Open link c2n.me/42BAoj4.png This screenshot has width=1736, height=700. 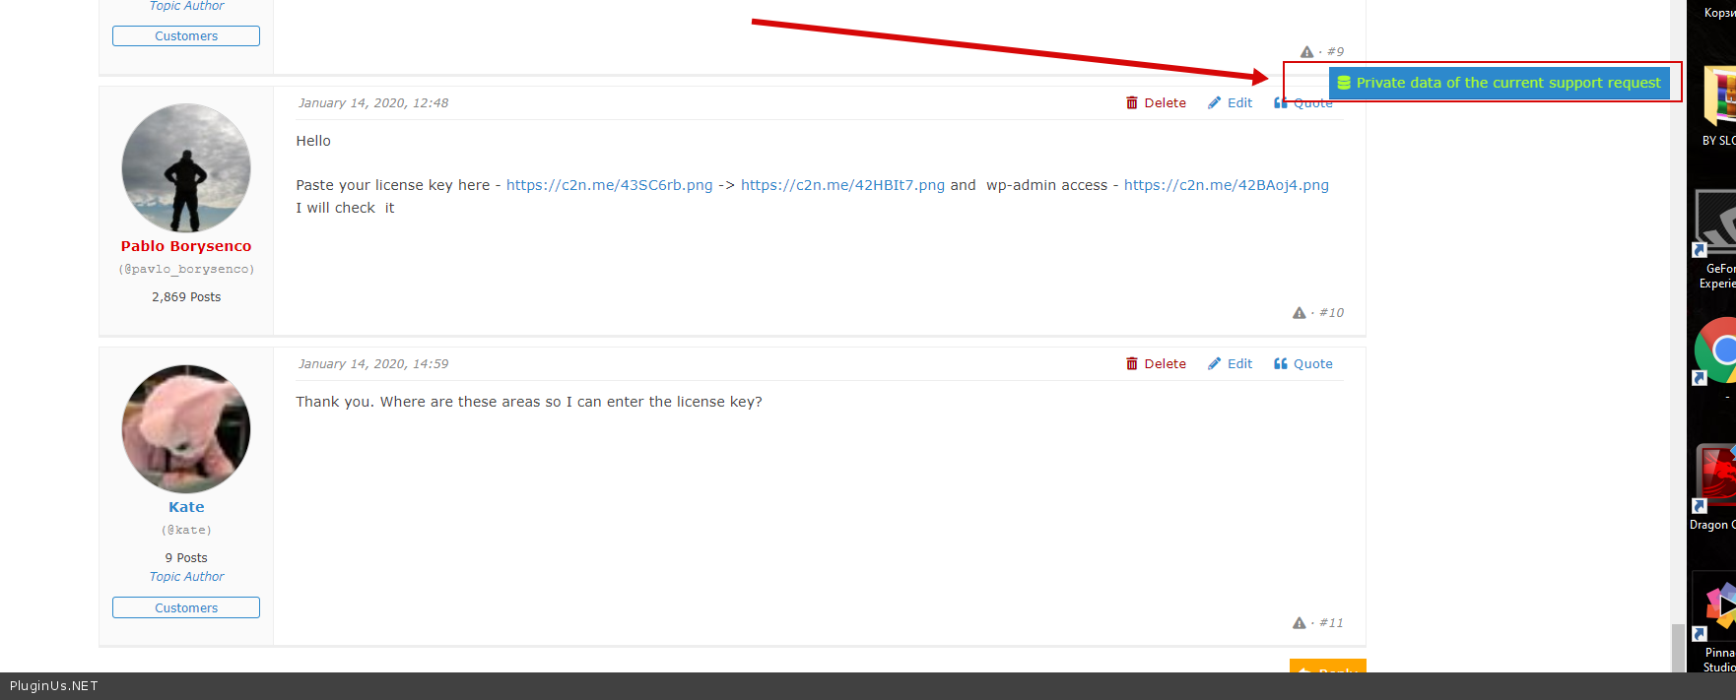point(1226,185)
